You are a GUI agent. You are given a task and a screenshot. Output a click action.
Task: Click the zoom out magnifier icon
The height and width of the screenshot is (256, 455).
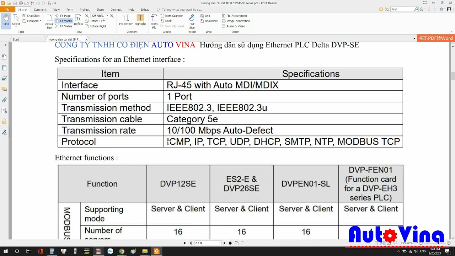click(x=87, y=16)
